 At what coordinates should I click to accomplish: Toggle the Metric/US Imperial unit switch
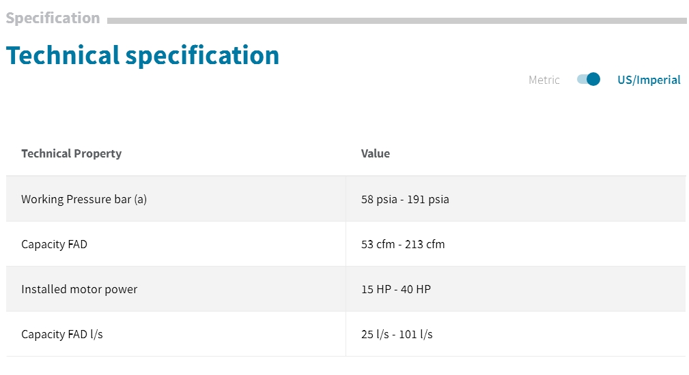point(589,79)
